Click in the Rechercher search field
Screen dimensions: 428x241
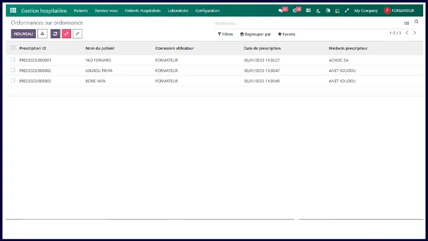307,24
